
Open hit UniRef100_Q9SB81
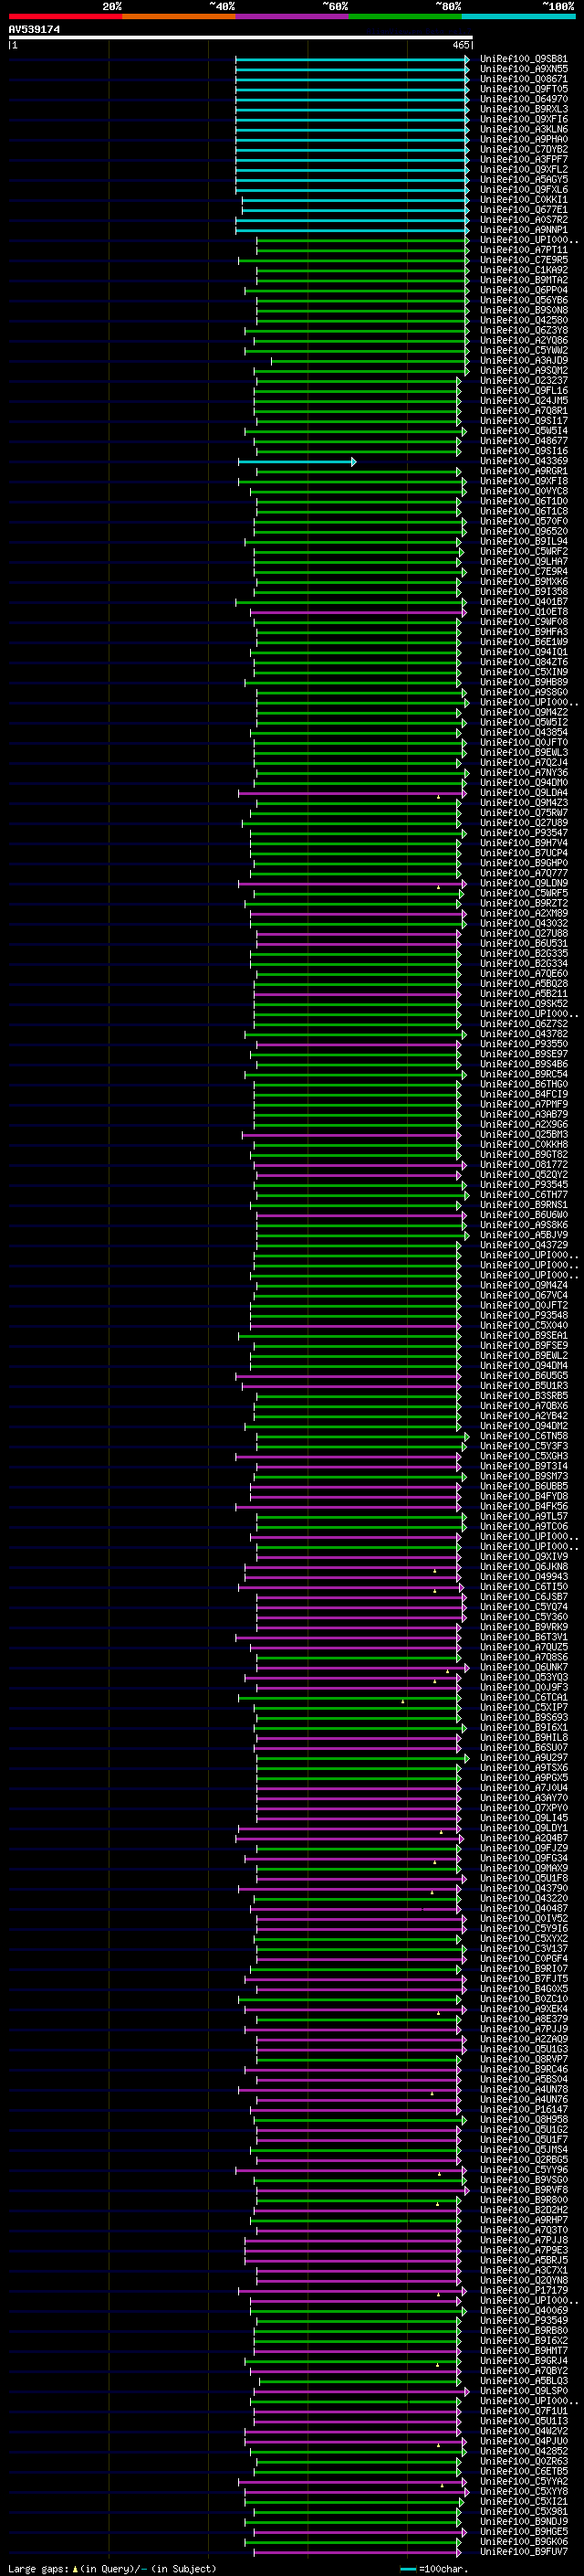point(524,59)
